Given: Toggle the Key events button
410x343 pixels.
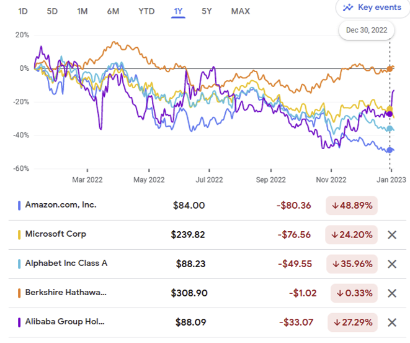Looking at the screenshot, I should [x=372, y=7].
